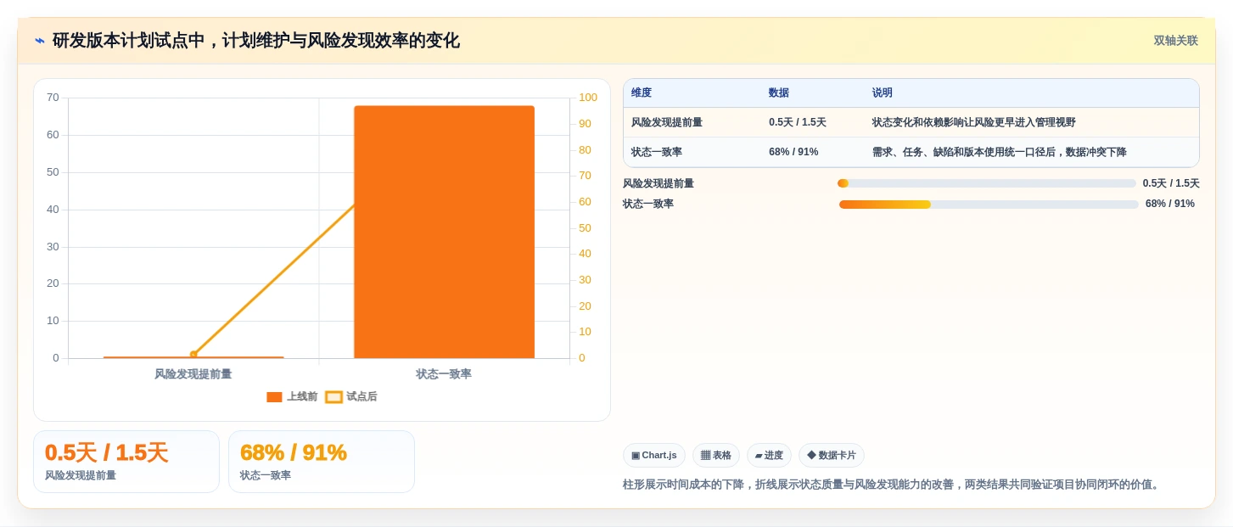Click the line data point above 风险发现提前量
The width and height of the screenshot is (1233, 527).
pyautogui.click(x=193, y=355)
